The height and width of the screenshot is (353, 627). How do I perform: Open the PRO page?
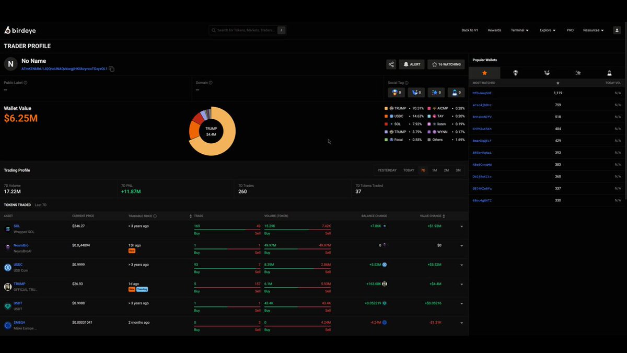[570, 30]
